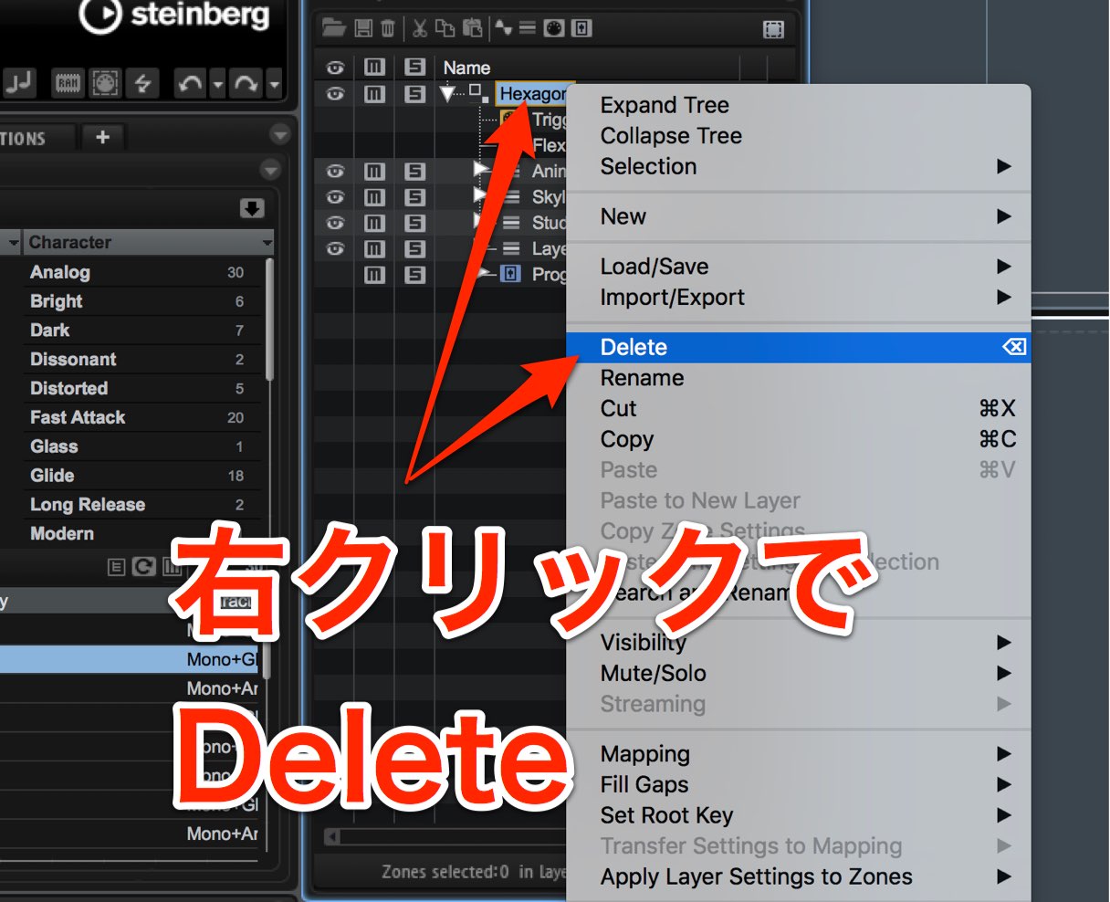Toggle the three-line layers icon in toolbar
The image size is (1110, 902).
(x=528, y=28)
